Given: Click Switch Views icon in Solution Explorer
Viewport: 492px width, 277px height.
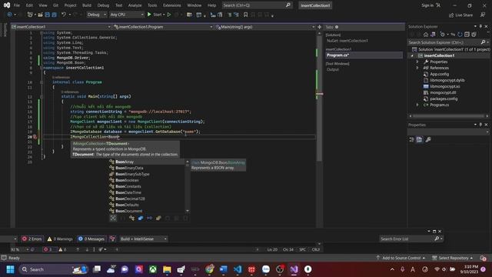Looking at the screenshot, I should point(433,34).
